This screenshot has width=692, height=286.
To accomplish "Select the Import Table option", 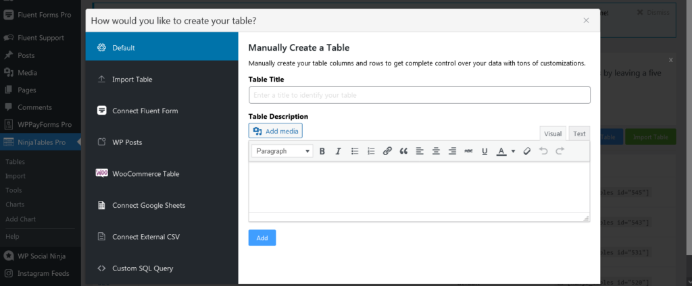I will click(x=162, y=80).
